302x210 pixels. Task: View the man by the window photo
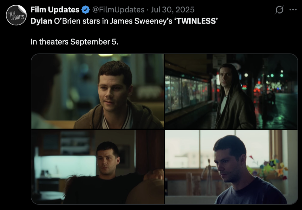coord(231,167)
